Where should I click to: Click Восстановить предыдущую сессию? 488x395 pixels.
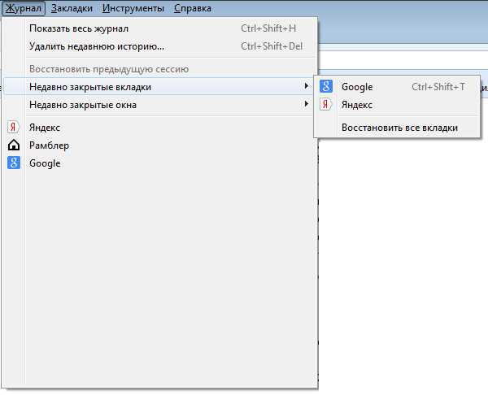108,69
